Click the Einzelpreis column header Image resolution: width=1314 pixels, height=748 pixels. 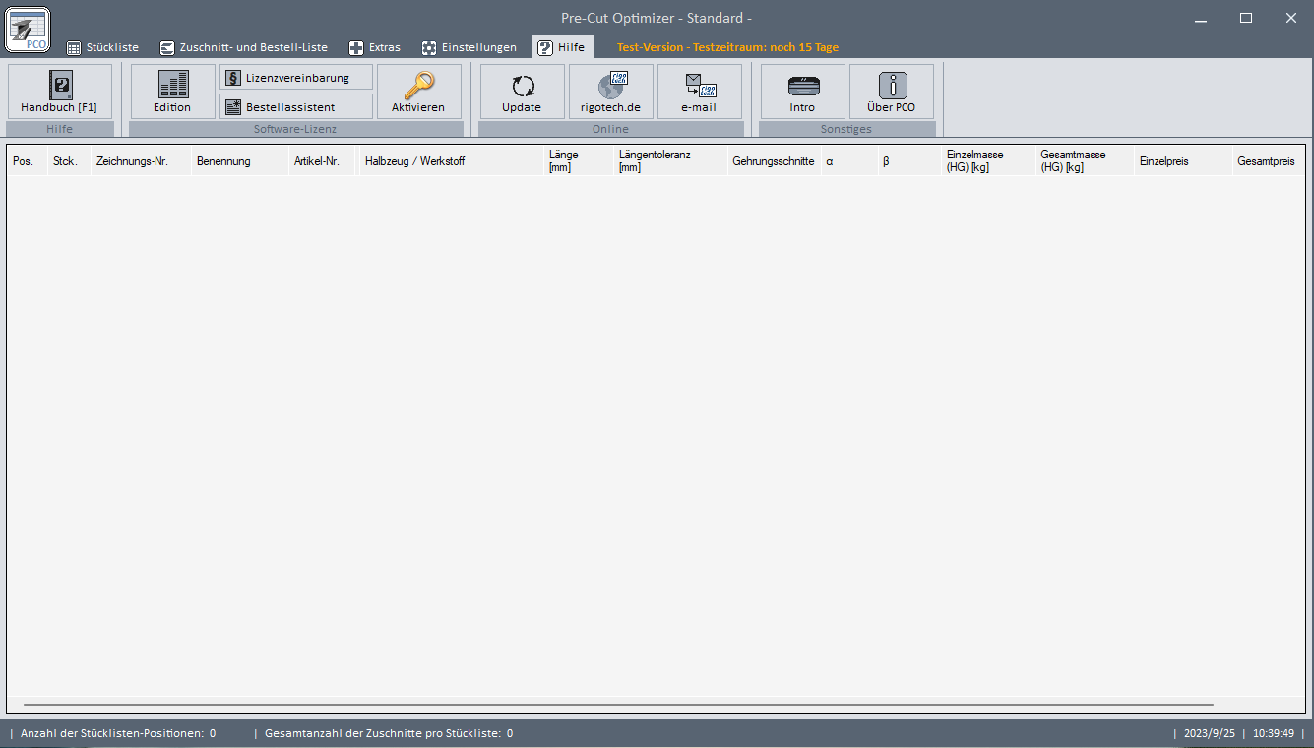click(x=1183, y=161)
